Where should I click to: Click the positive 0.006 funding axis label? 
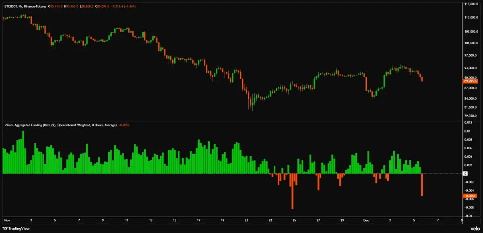tap(468, 148)
